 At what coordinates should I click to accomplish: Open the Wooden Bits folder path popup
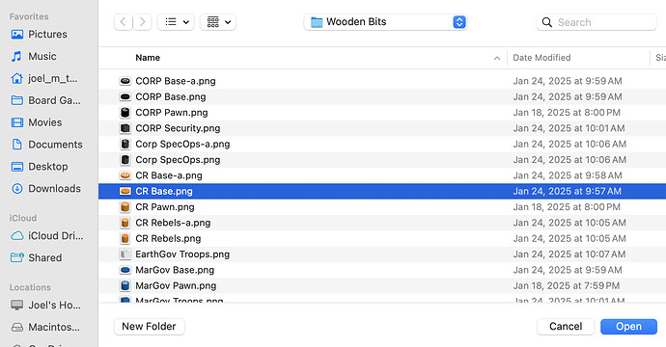pos(386,22)
